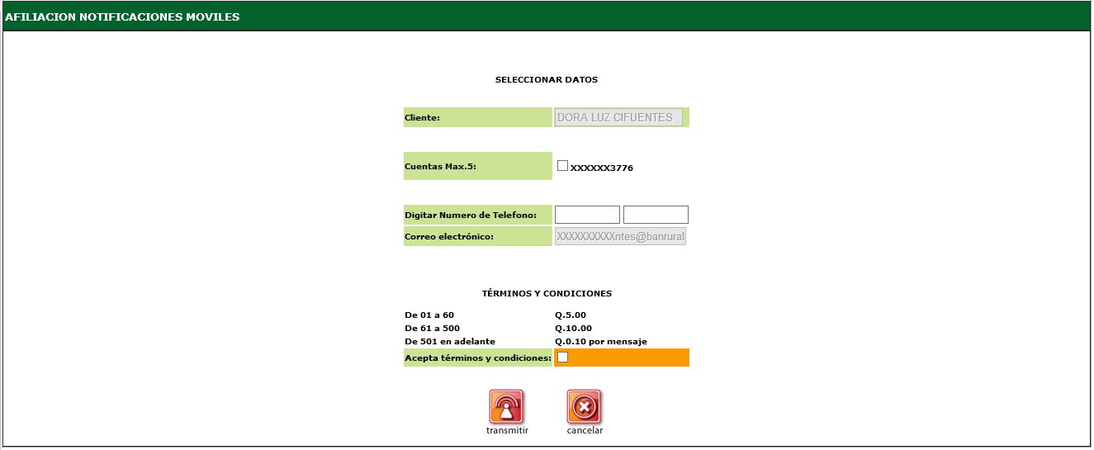Click the Afiliacion Notificaciones Moviles header
The height and width of the screenshot is (450, 1094).
pos(122,17)
